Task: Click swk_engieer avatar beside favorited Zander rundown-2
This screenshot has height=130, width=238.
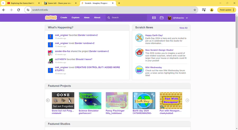Action: (x=51, y=37)
